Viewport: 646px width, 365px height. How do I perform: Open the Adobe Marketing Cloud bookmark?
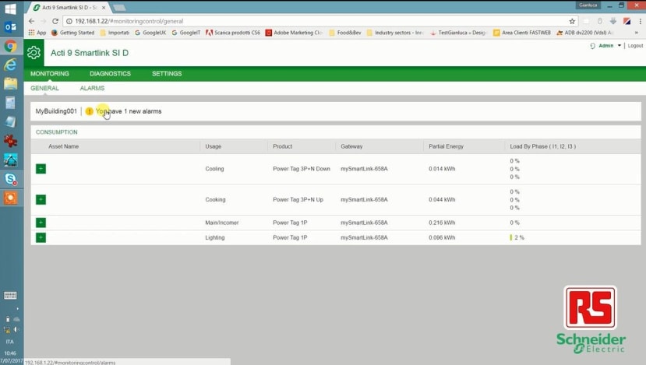294,33
